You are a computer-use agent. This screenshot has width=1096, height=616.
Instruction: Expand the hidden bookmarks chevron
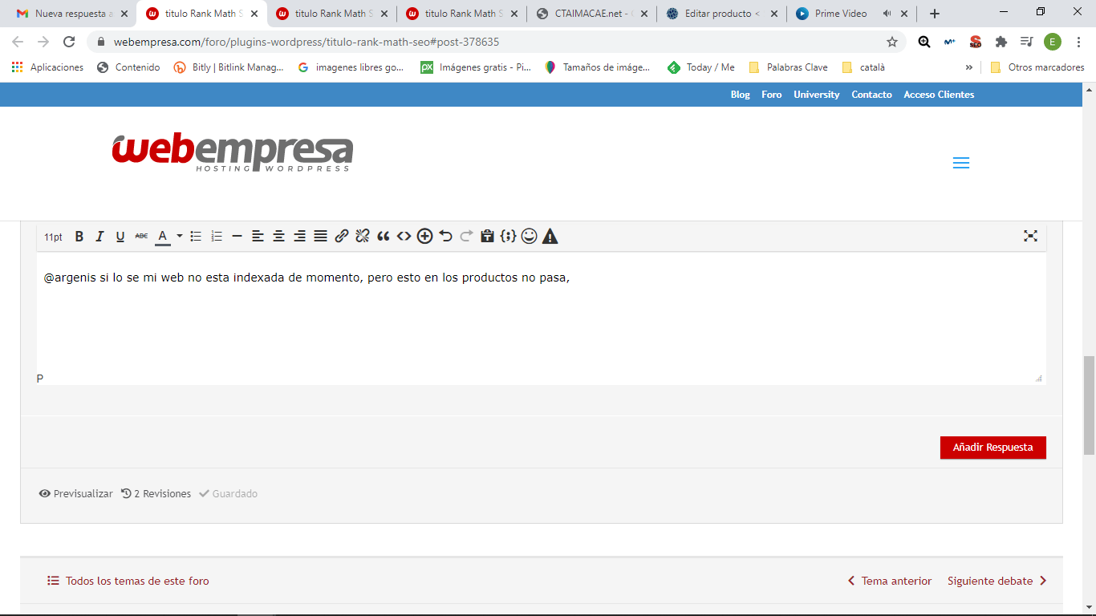click(969, 67)
